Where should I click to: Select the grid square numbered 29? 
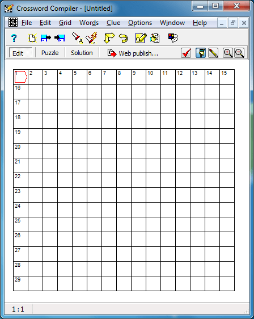21,284
